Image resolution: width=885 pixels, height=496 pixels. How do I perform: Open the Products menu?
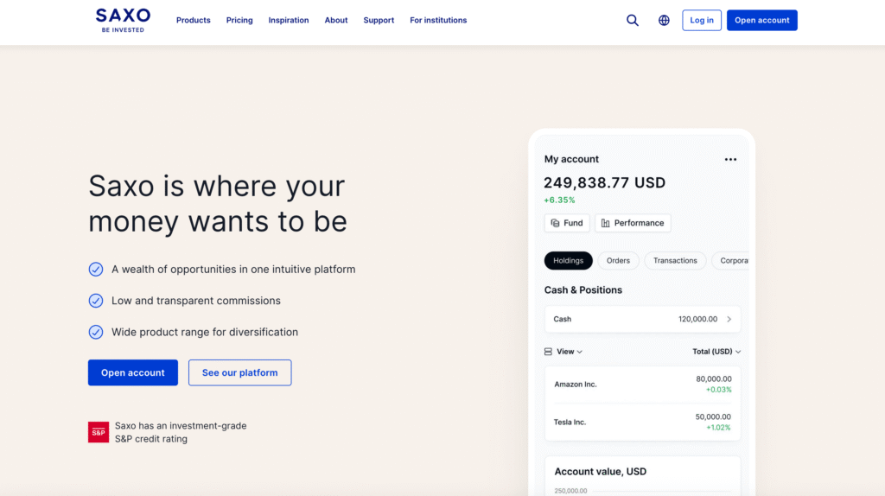click(193, 21)
